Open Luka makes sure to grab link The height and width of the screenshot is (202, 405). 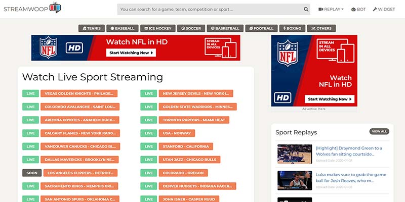click(351, 178)
